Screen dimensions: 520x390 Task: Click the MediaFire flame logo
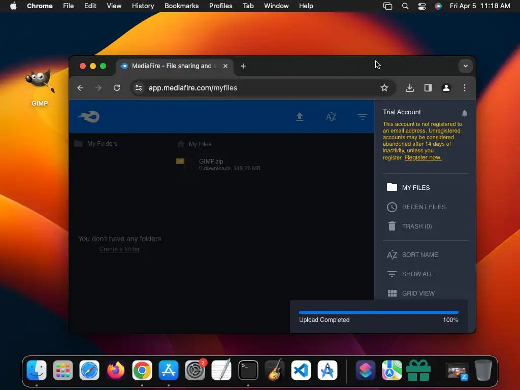click(x=89, y=117)
